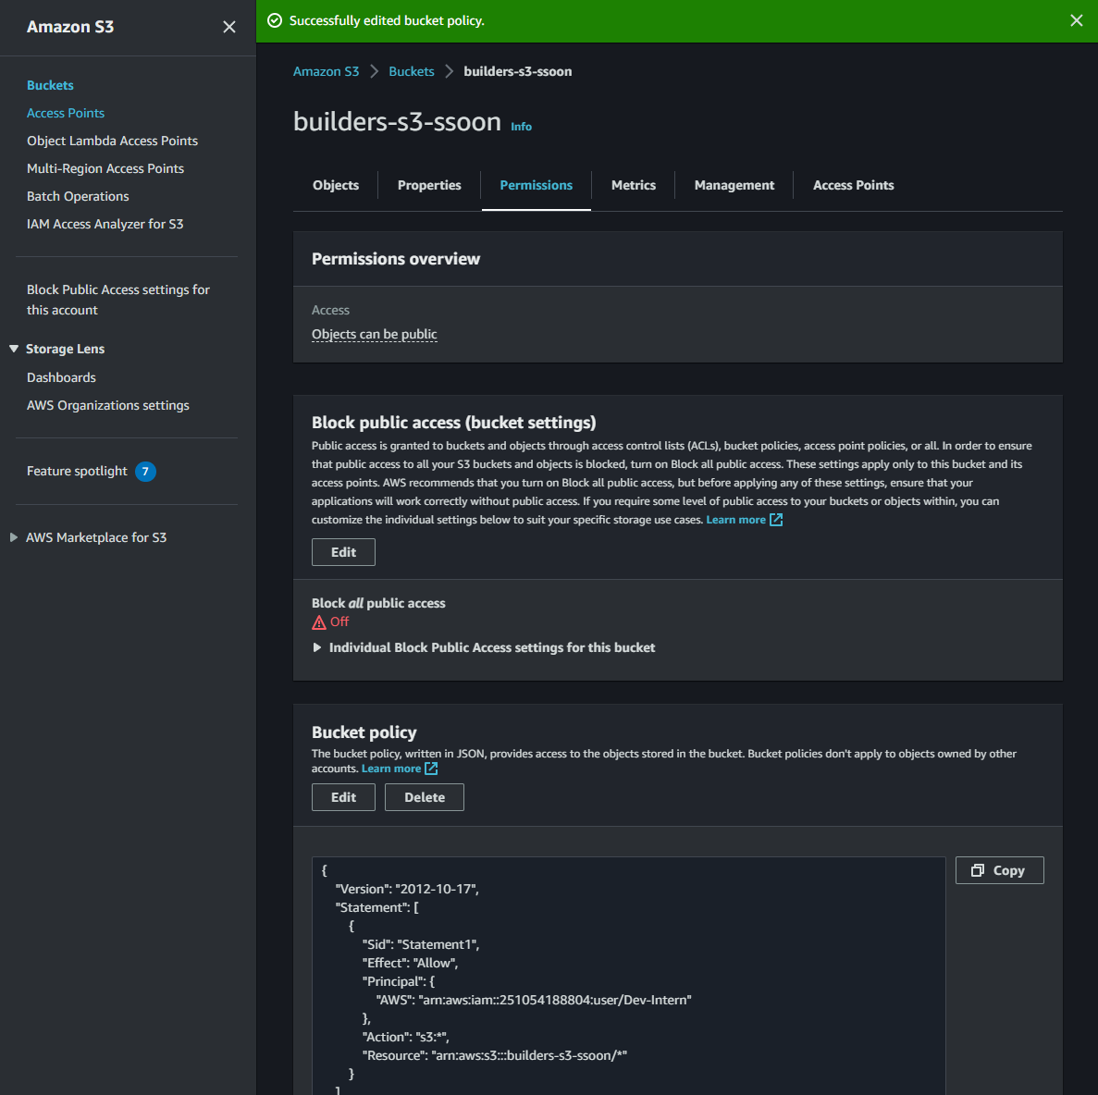Open Batch Operations in the sidebar

click(x=78, y=196)
